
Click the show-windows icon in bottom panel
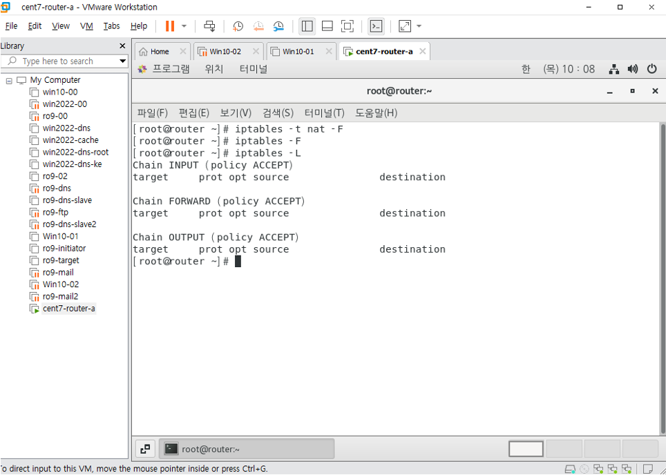(x=145, y=449)
